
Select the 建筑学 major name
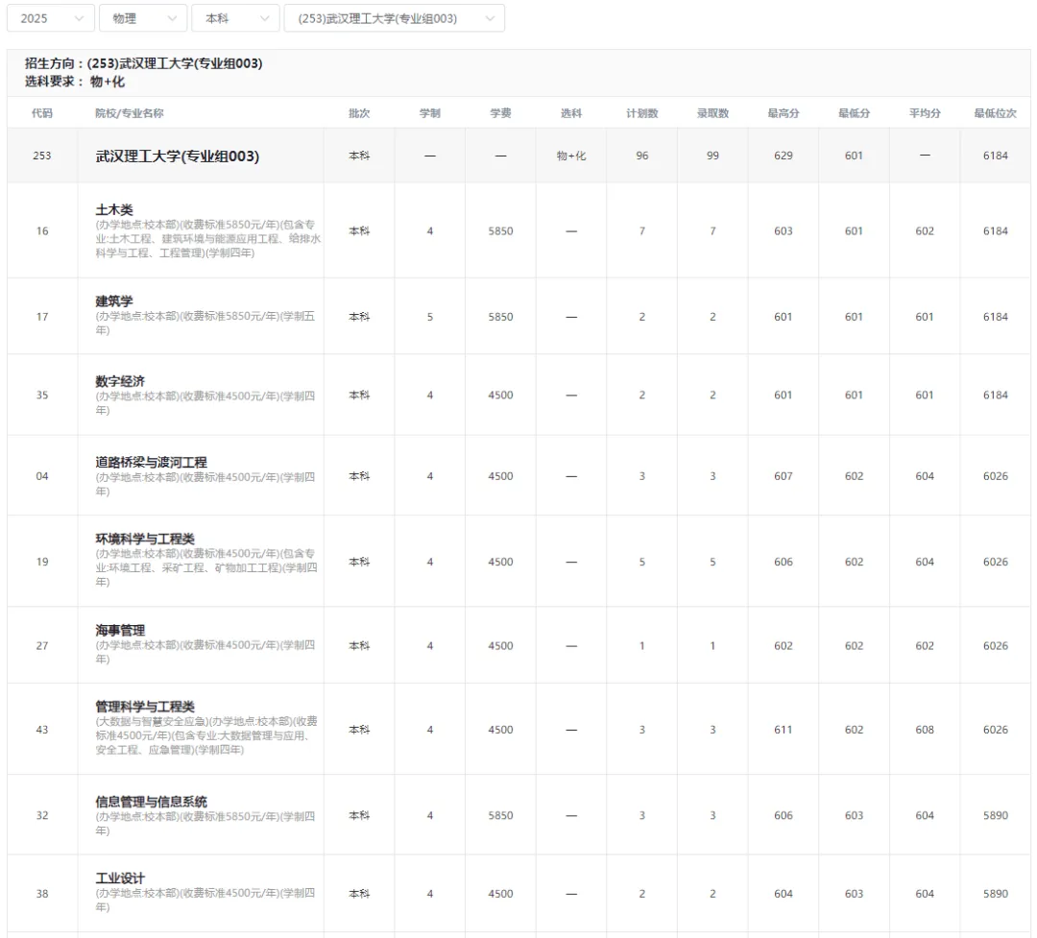114,301
